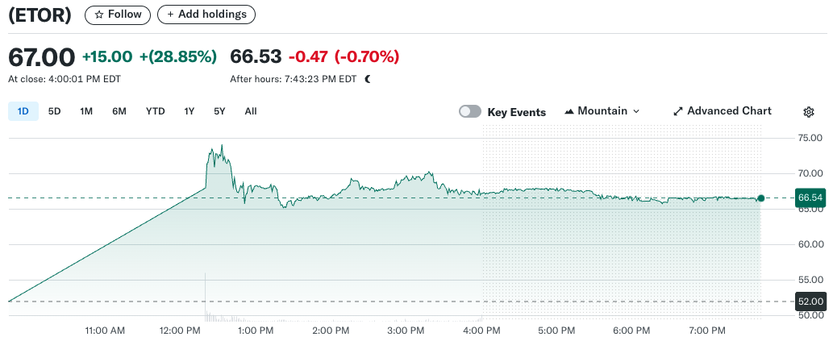833x341 pixels.
Task: Click the 66.54 current price label
Action: 809,198
